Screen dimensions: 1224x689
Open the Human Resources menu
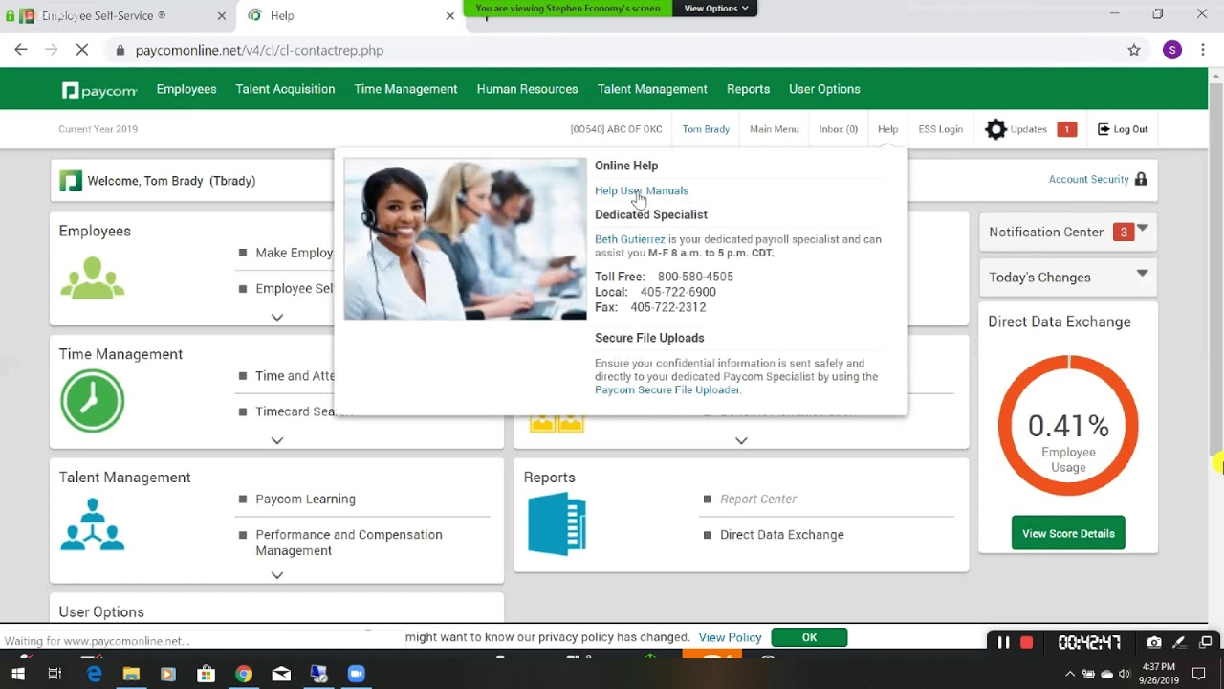pos(527,89)
